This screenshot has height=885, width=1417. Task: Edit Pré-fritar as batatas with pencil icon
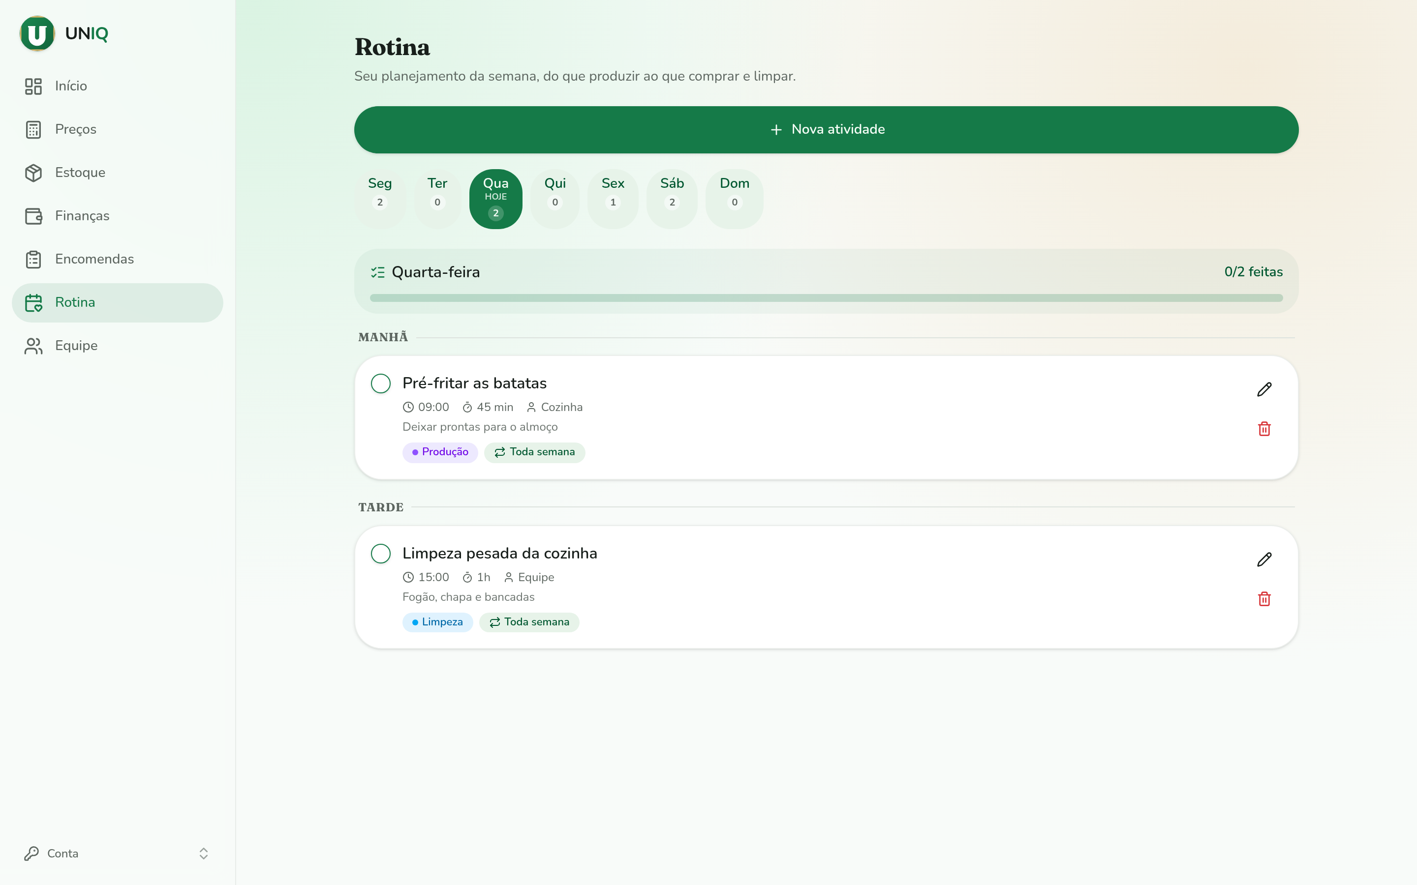pyautogui.click(x=1264, y=389)
